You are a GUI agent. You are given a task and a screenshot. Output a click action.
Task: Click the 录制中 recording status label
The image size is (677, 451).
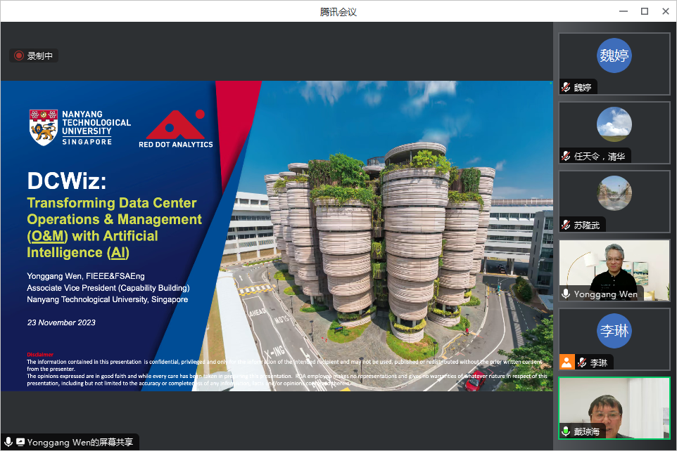[39, 55]
